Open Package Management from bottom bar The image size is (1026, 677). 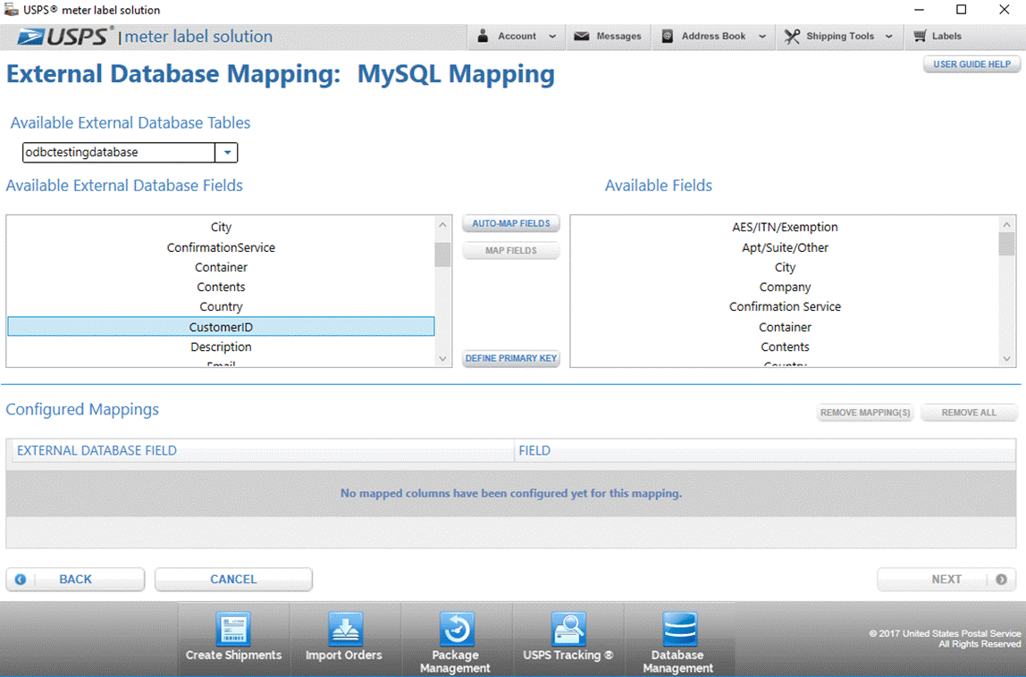click(x=456, y=639)
